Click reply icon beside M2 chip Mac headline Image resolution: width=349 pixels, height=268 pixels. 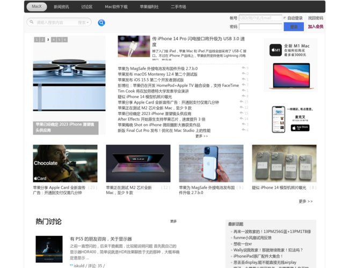[x=242, y=107]
